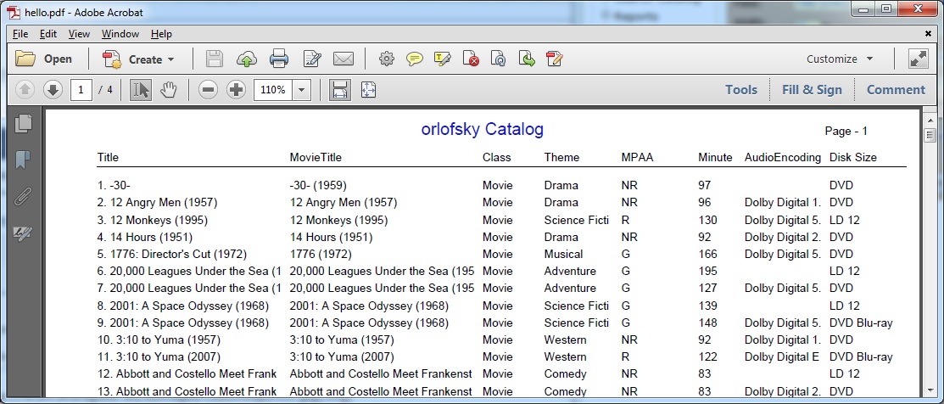944x404 pixels.
Task: Open the Help menu
Action: click(x=161, y=34)
